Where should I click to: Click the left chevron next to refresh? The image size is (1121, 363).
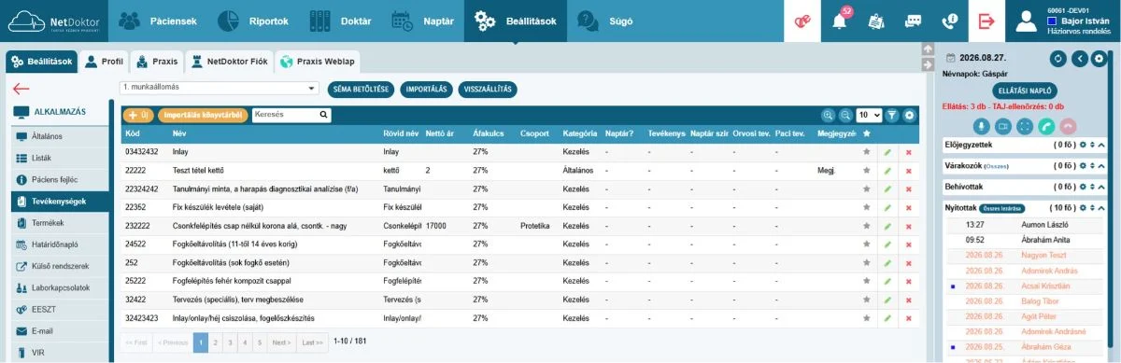tap(1079, 59)
